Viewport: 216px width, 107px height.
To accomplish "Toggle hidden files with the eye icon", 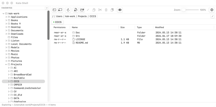I will point(120,10).
